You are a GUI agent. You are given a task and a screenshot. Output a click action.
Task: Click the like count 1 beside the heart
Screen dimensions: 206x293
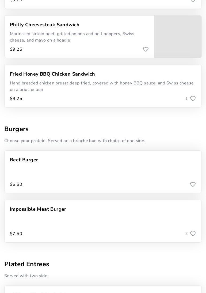pyautogui.click(x=186, y=98)
